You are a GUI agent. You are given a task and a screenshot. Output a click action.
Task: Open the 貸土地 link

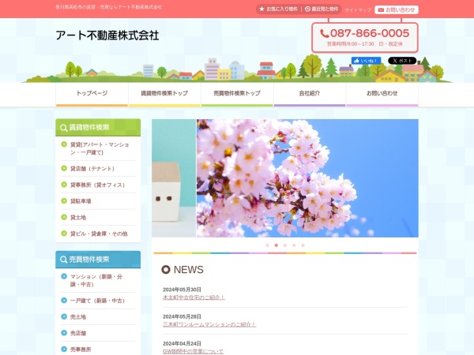[x=78, y=218]
